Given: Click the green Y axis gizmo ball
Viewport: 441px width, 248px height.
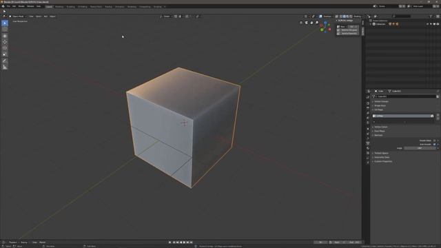Looking at the screenshot, I should coord(322,30).
